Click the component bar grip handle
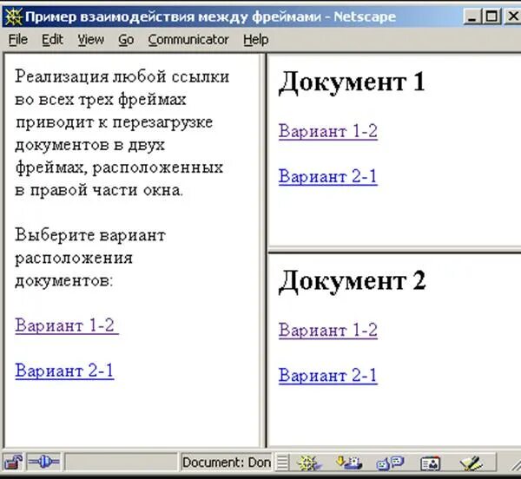 [x=282, y=463]
